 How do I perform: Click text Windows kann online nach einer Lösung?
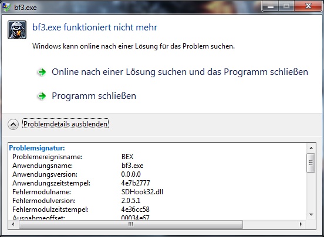pyautogui.click(x=133, y=46)
